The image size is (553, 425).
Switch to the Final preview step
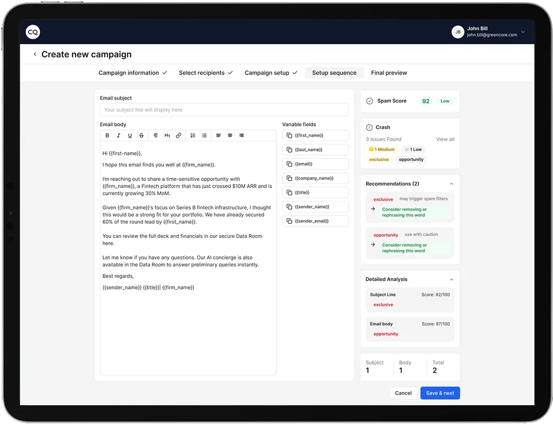(389, 72)
